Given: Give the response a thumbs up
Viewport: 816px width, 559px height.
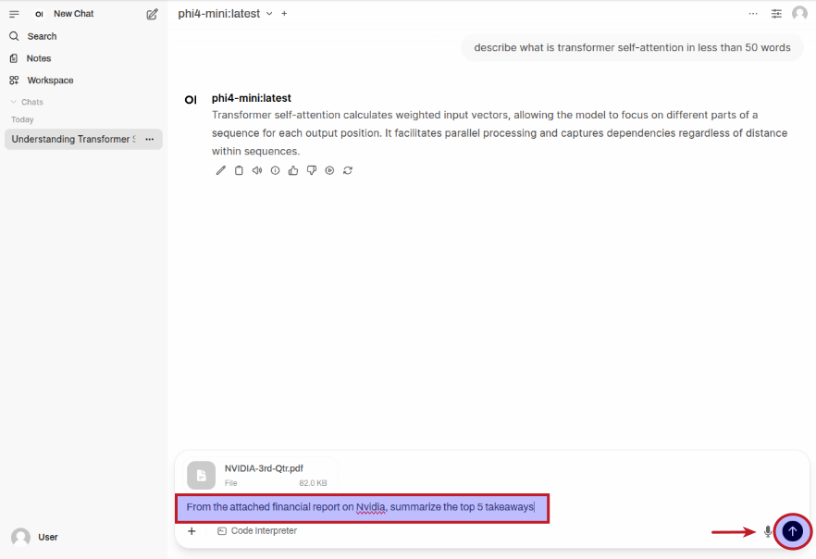Looking at the screenshot, I should click(293, 170).
